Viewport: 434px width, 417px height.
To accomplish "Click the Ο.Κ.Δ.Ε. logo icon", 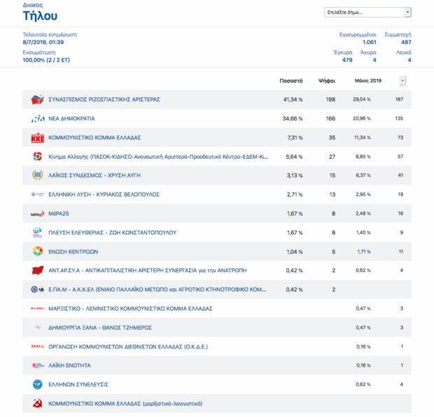I will (x=38, y=346).
